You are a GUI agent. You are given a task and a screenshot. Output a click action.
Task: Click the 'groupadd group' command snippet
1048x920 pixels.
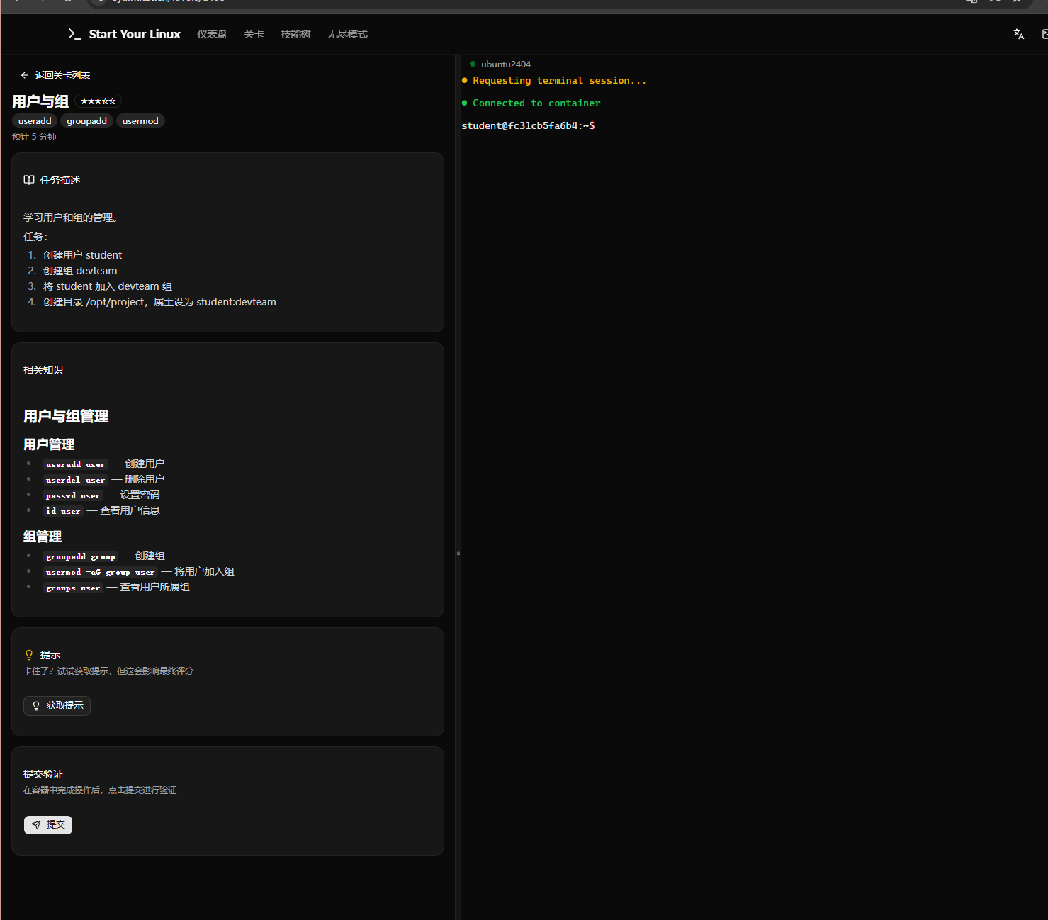pos(81,556)
